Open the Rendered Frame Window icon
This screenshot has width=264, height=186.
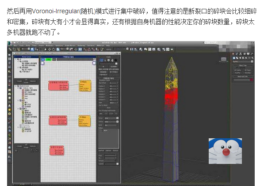[168, 49]
